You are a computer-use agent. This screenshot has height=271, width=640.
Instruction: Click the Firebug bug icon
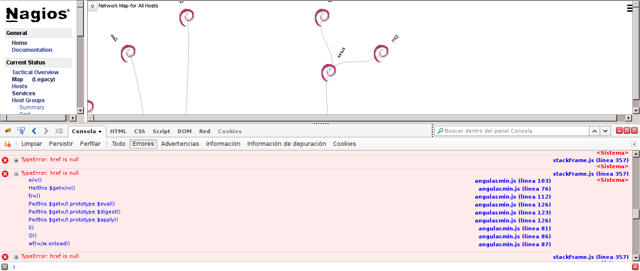tap(8, 131)
